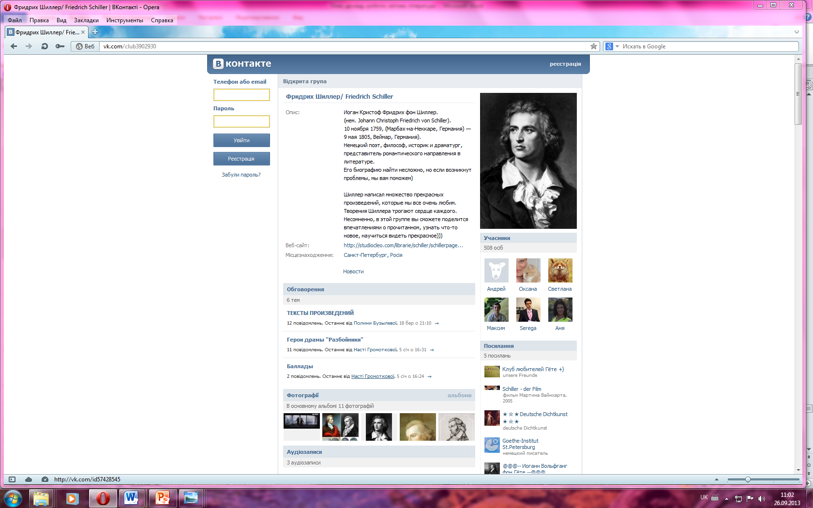Open ТЕКСТЫ ПРОИЗВЕДЕНИЙ discussion topic

320,313
